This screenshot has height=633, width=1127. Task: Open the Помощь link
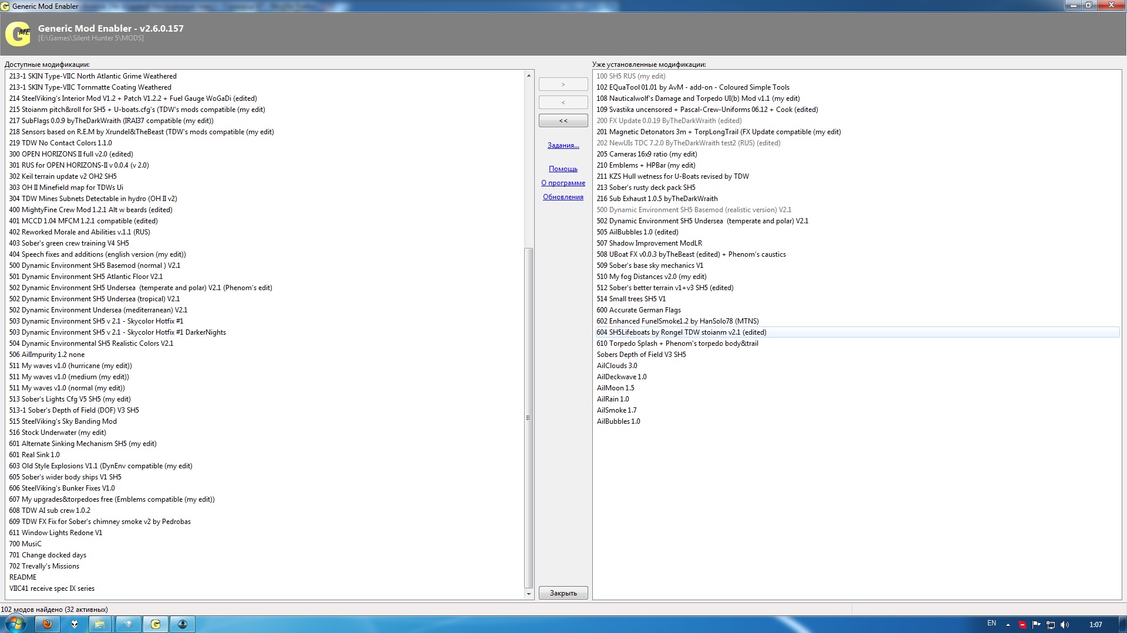point(563,169)
